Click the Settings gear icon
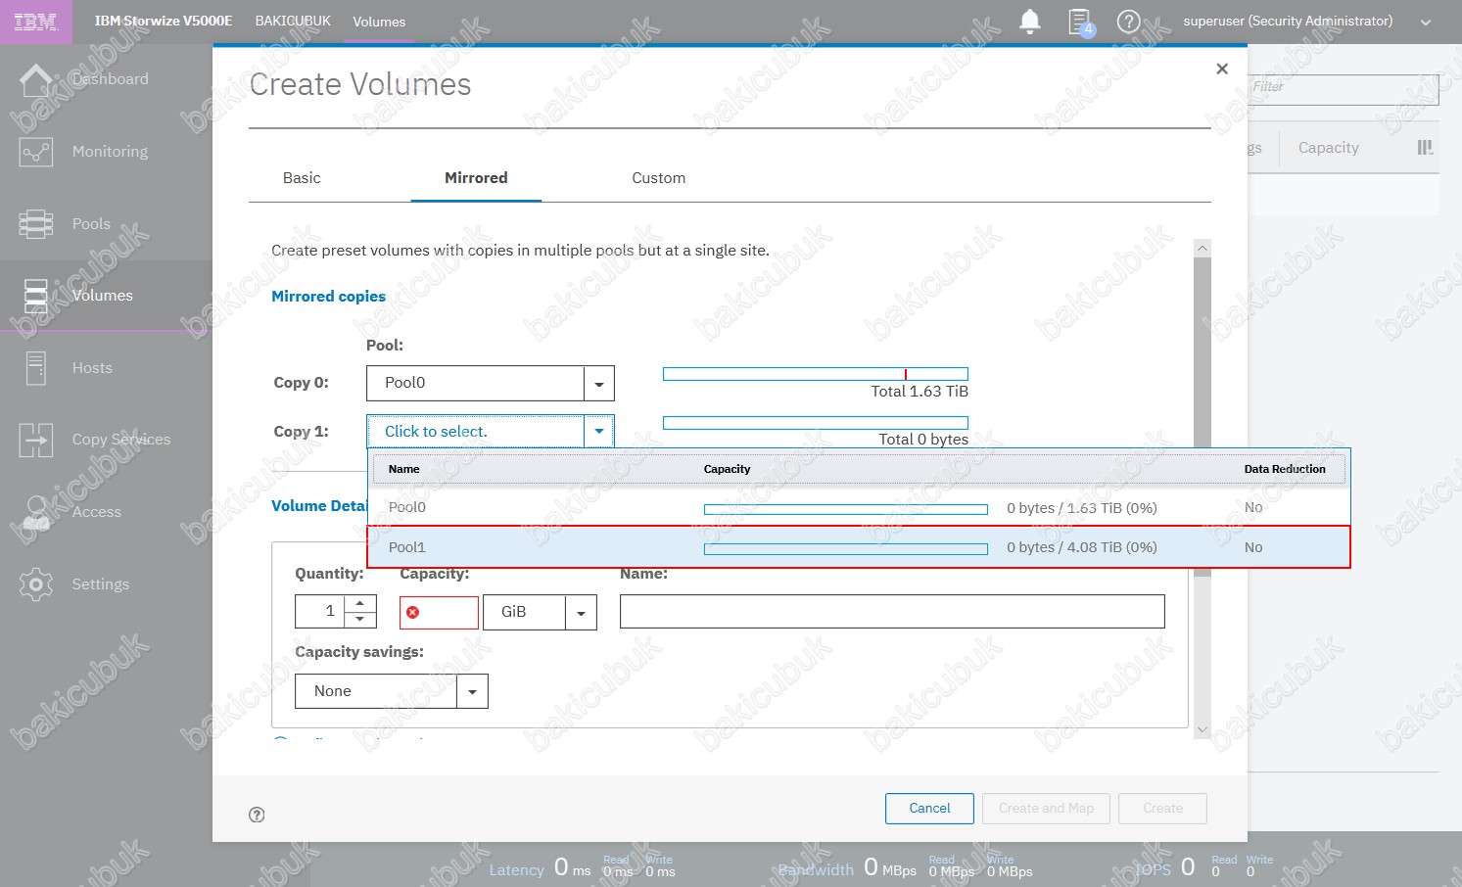Viewport: 1462px width, 887px height. pyautogui.click(x=36, y=584)
